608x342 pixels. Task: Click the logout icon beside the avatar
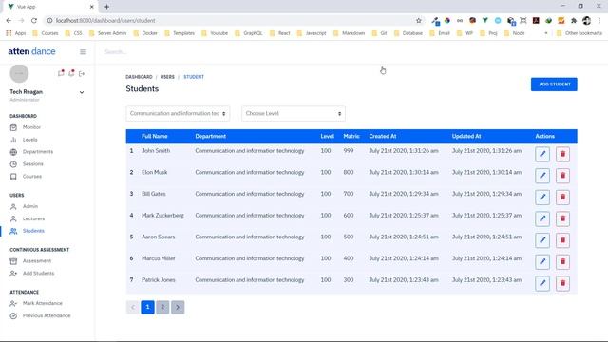tap(82, 73)
